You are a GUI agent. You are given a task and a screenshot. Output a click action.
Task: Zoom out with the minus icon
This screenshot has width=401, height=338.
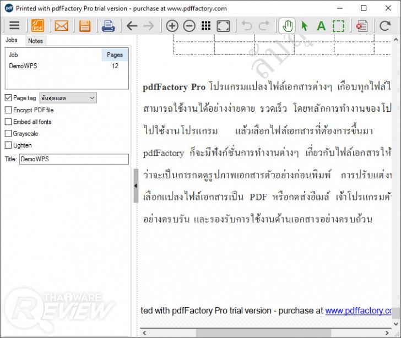click(189, 26)
